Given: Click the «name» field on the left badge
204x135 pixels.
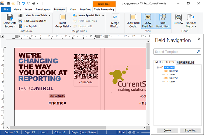Looking at the screenshot, I should (57, 103).
